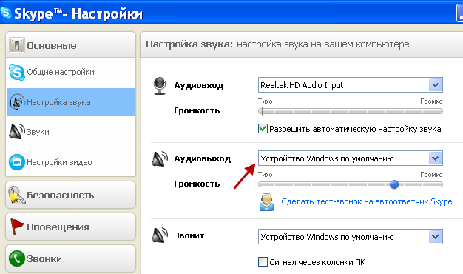Click Аудиовыход Устройство Windows по умолчанию box
The height and width of the screenshot is (274, 463).
pos(350,158)
